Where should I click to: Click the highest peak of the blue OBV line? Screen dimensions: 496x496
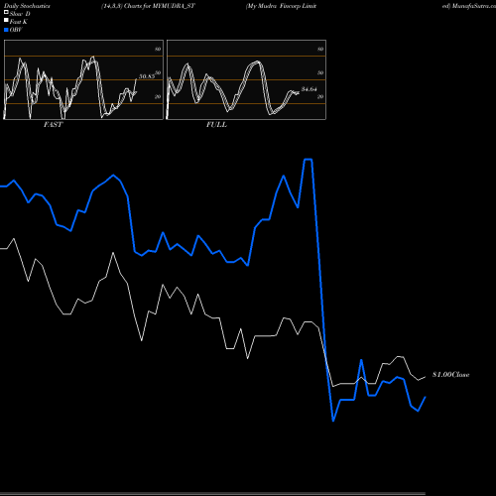(309, 160)
